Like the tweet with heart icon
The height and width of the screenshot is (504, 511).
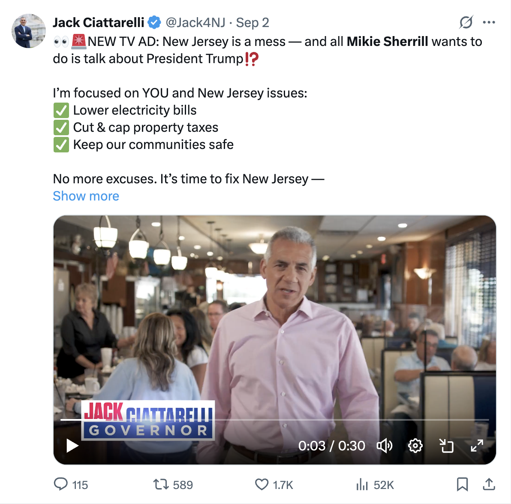(x=262, y=484)
